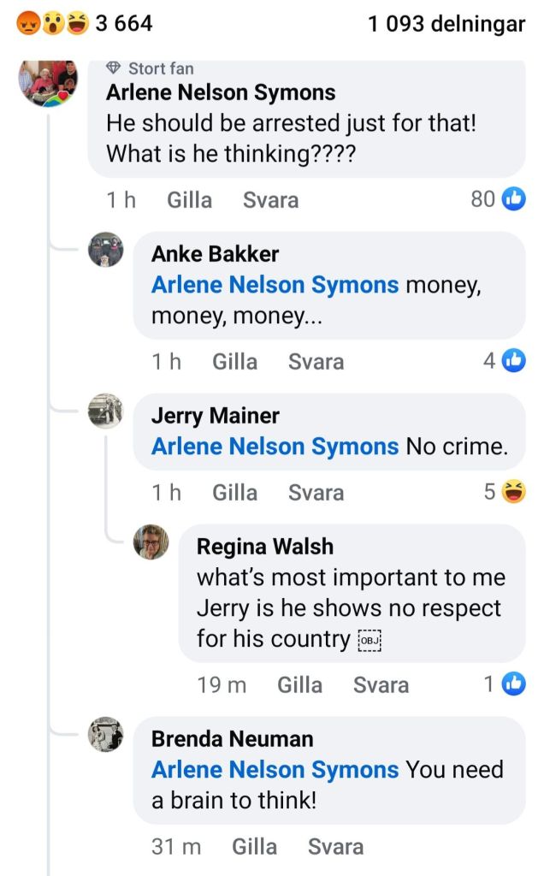544x876 pixels.
Task: Open the 1 093 delningar shares list
Action: point(446,24)
